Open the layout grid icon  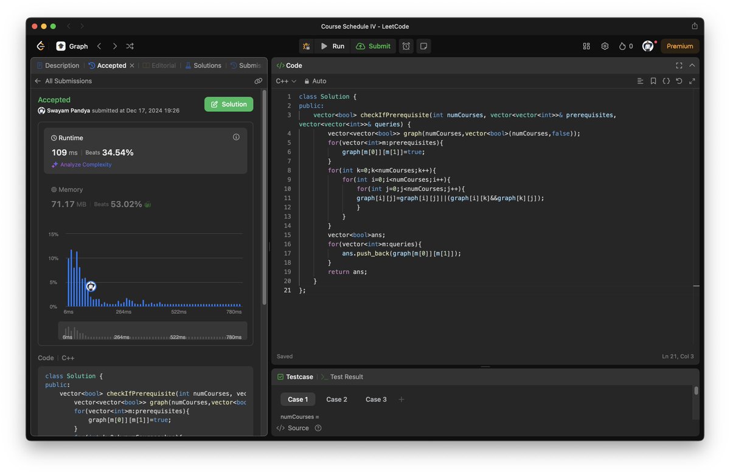tap(586, 46)
